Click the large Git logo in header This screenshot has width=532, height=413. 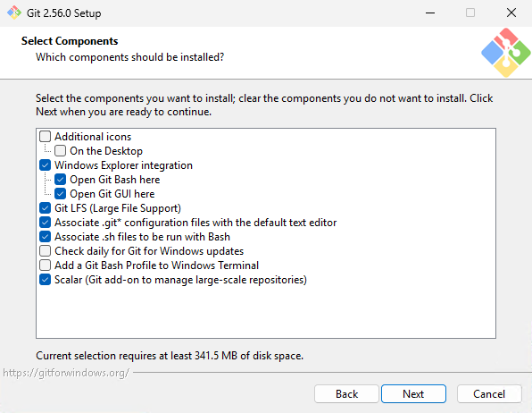click(505, 53)
